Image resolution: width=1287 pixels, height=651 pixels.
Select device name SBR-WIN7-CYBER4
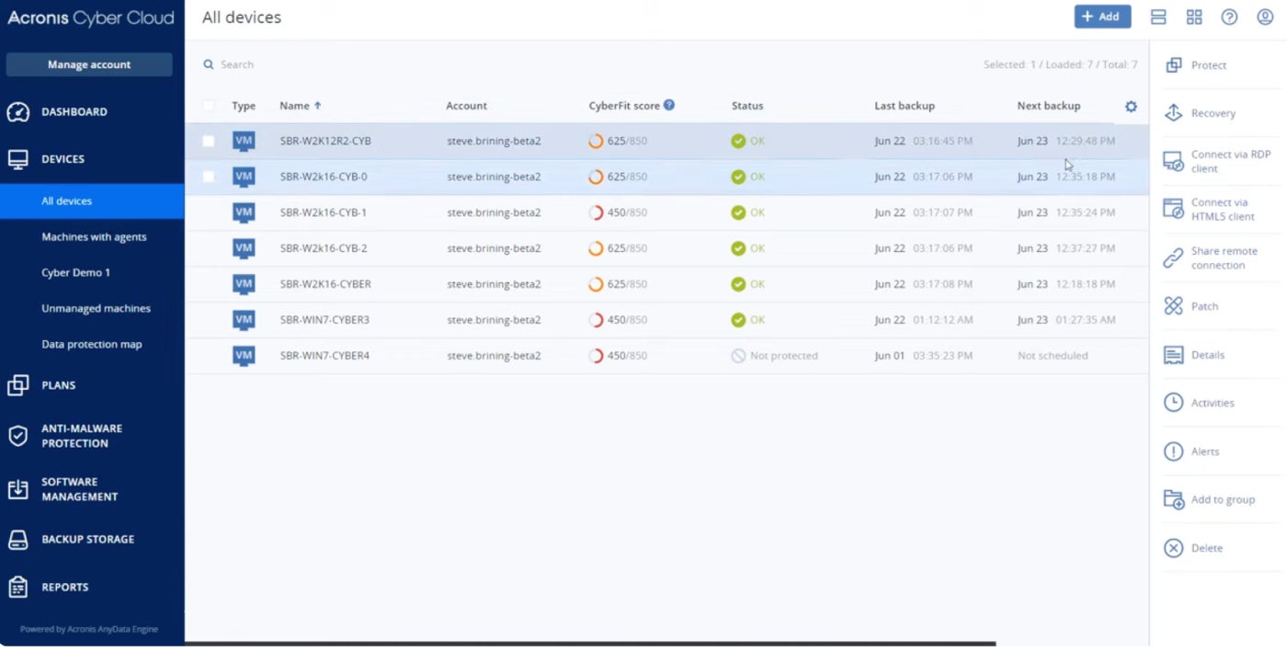325,356
